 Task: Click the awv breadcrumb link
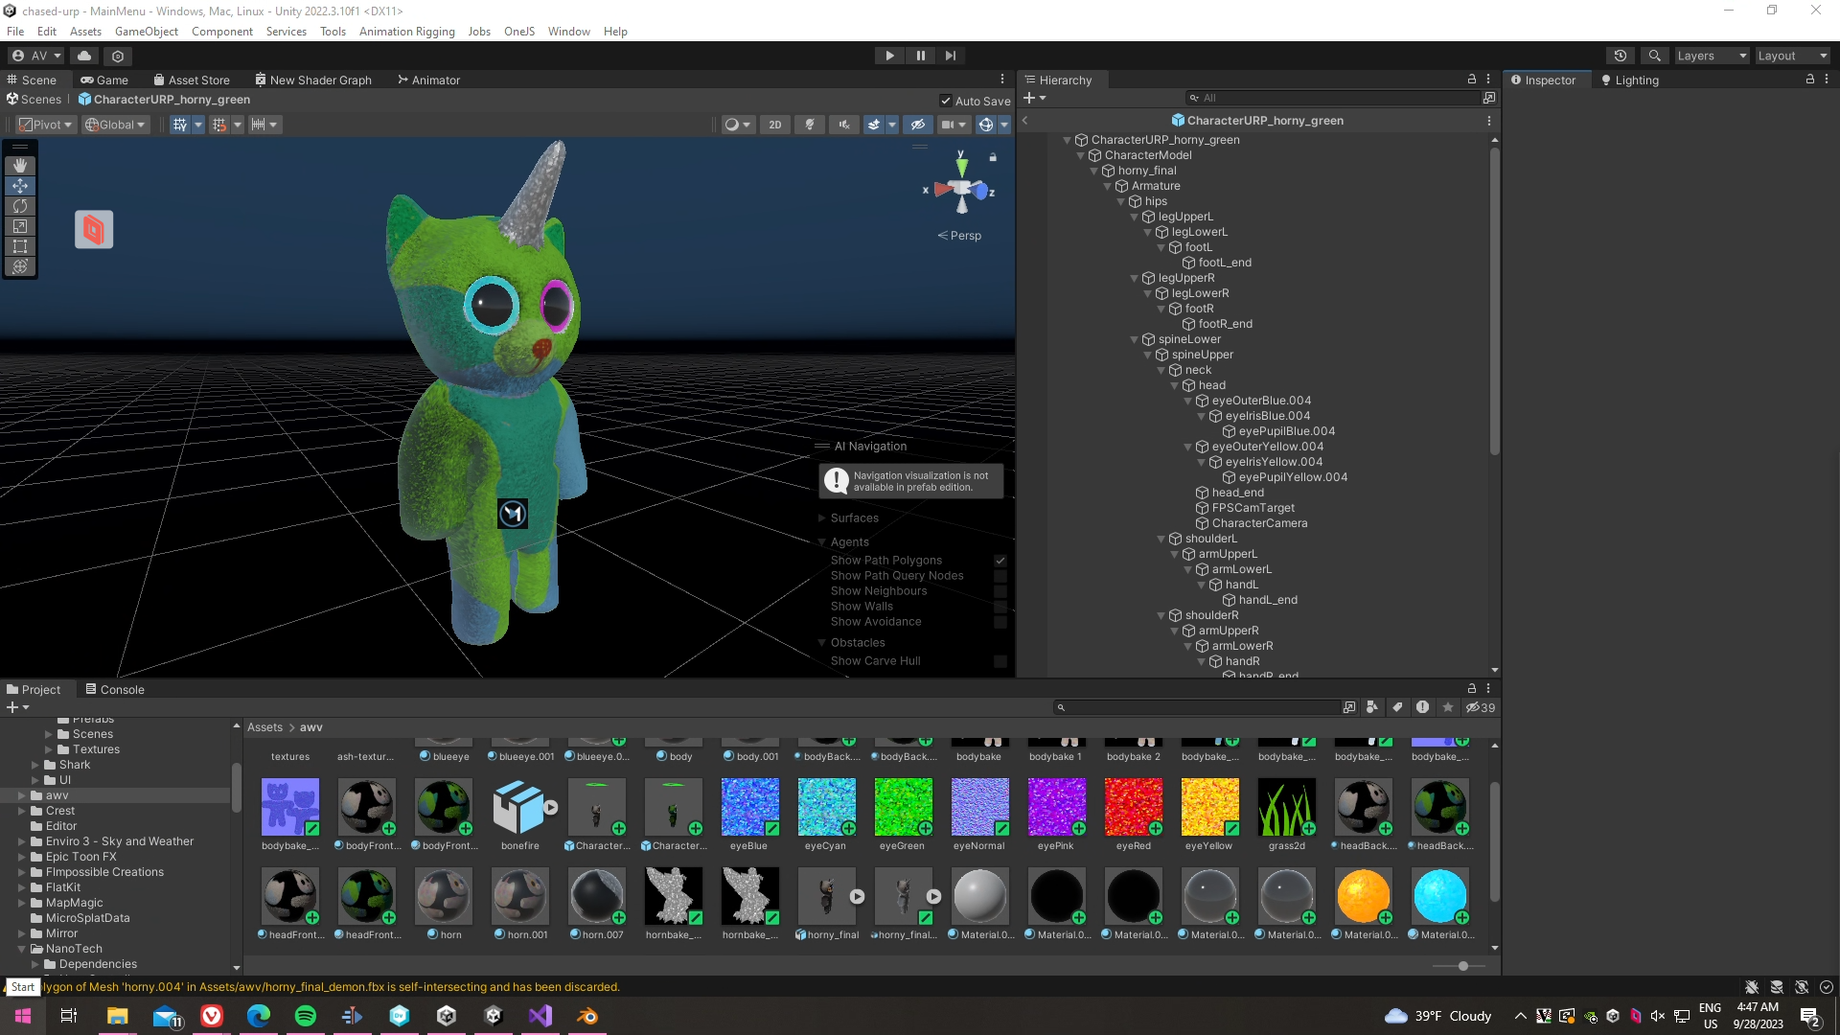pos(311,727)
